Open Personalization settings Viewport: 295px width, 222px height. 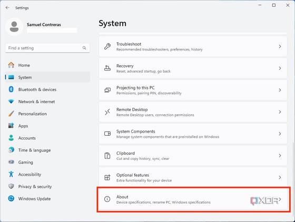(32, 114)
